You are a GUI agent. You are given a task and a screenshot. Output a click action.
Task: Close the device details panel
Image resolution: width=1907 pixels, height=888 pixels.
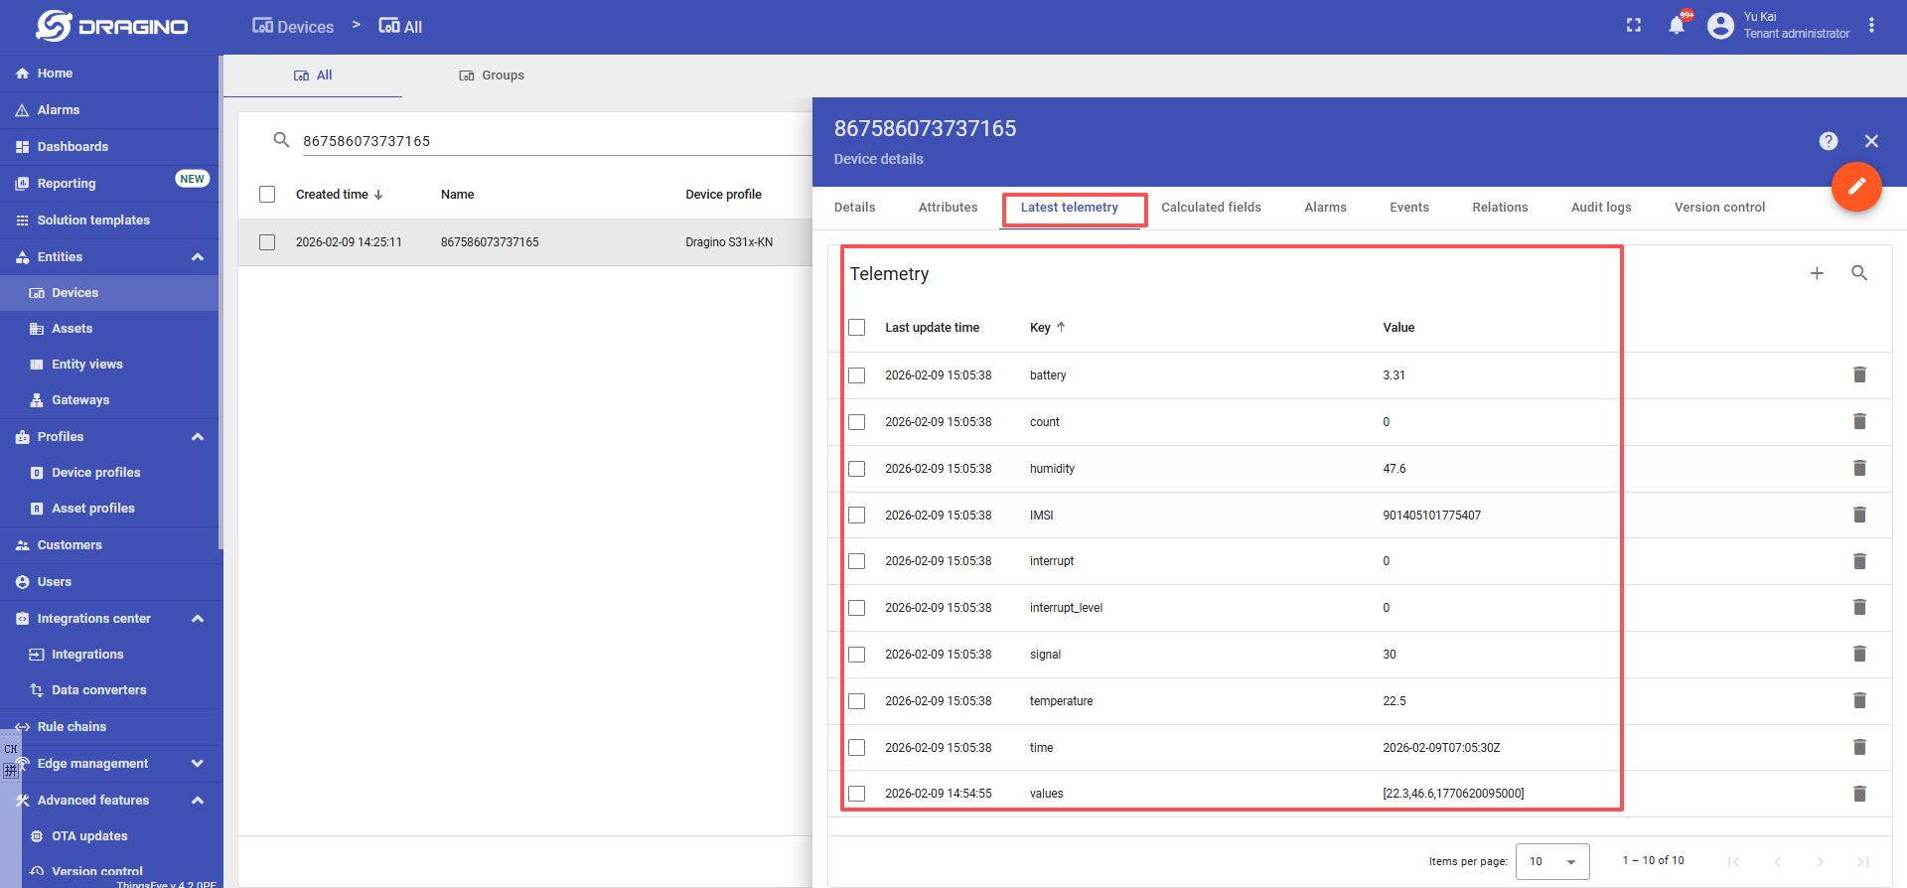[1871, 141]
